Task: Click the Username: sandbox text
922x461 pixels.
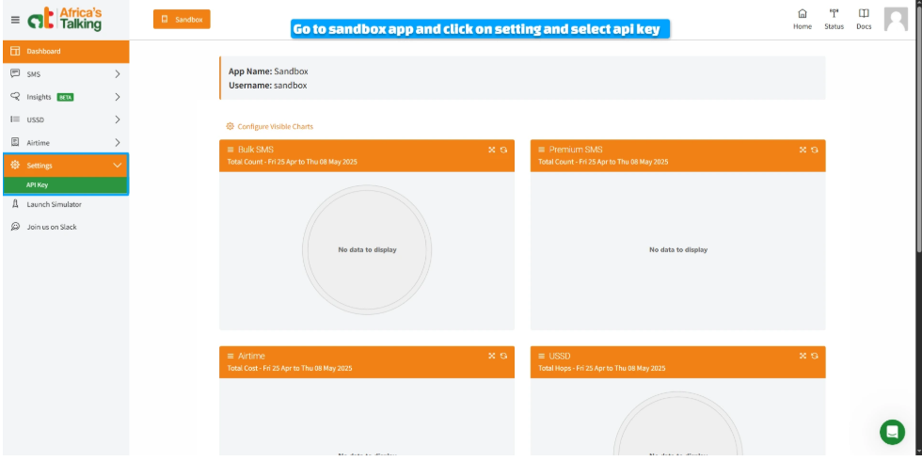Action: (267, 86)
